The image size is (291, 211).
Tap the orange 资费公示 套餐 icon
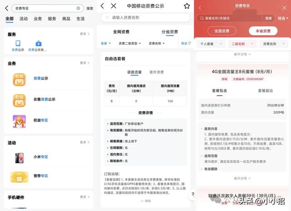[x=19, y=79]
